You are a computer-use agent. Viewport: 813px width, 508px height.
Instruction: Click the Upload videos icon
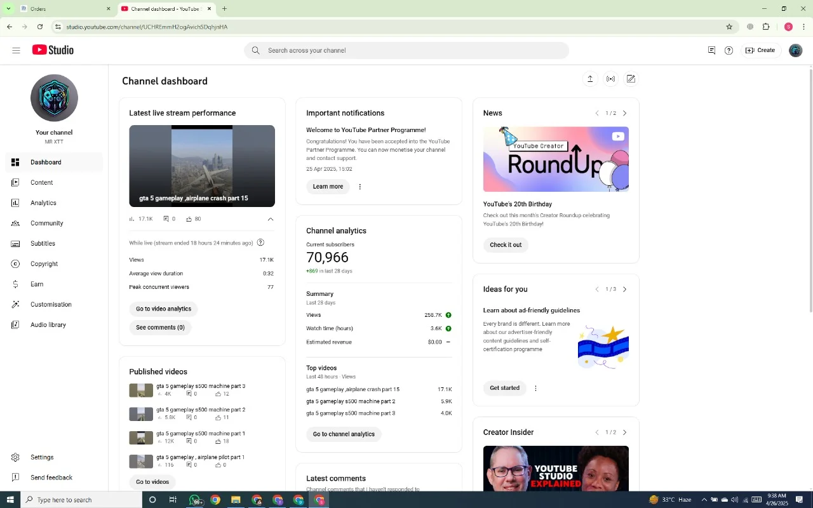tap(590, 79)
